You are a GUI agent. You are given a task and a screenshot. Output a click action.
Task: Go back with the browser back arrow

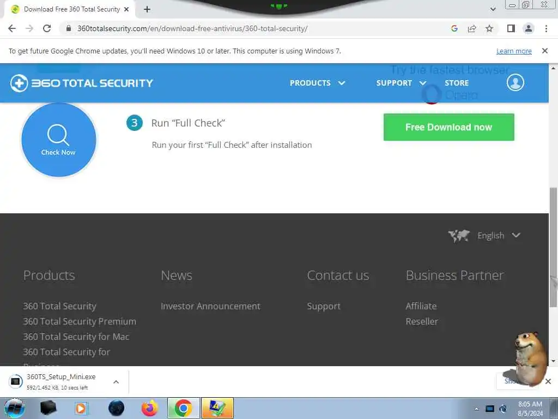coord(12,28)
